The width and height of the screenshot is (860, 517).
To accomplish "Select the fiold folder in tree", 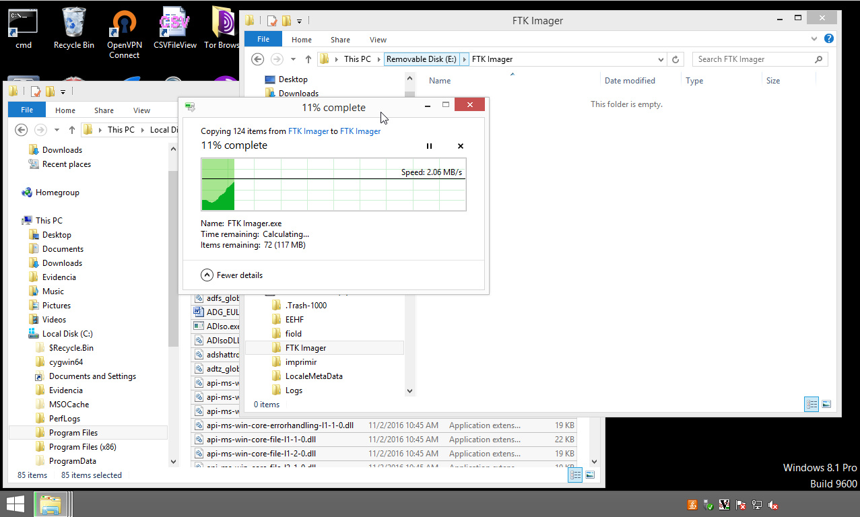I will (293, 334).
